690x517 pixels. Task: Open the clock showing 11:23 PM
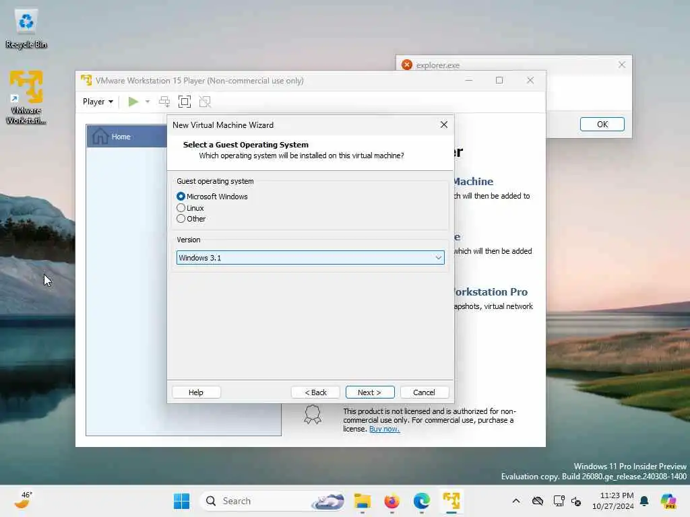coord(613,501)
